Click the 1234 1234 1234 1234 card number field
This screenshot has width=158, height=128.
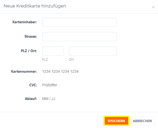79,71
